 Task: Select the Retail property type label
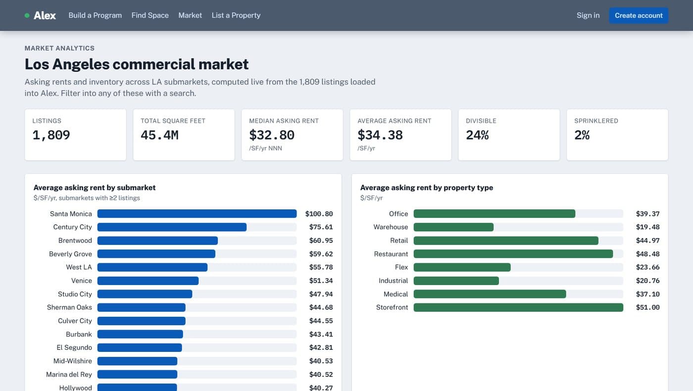pyautogui.click(x=399, y=241)
